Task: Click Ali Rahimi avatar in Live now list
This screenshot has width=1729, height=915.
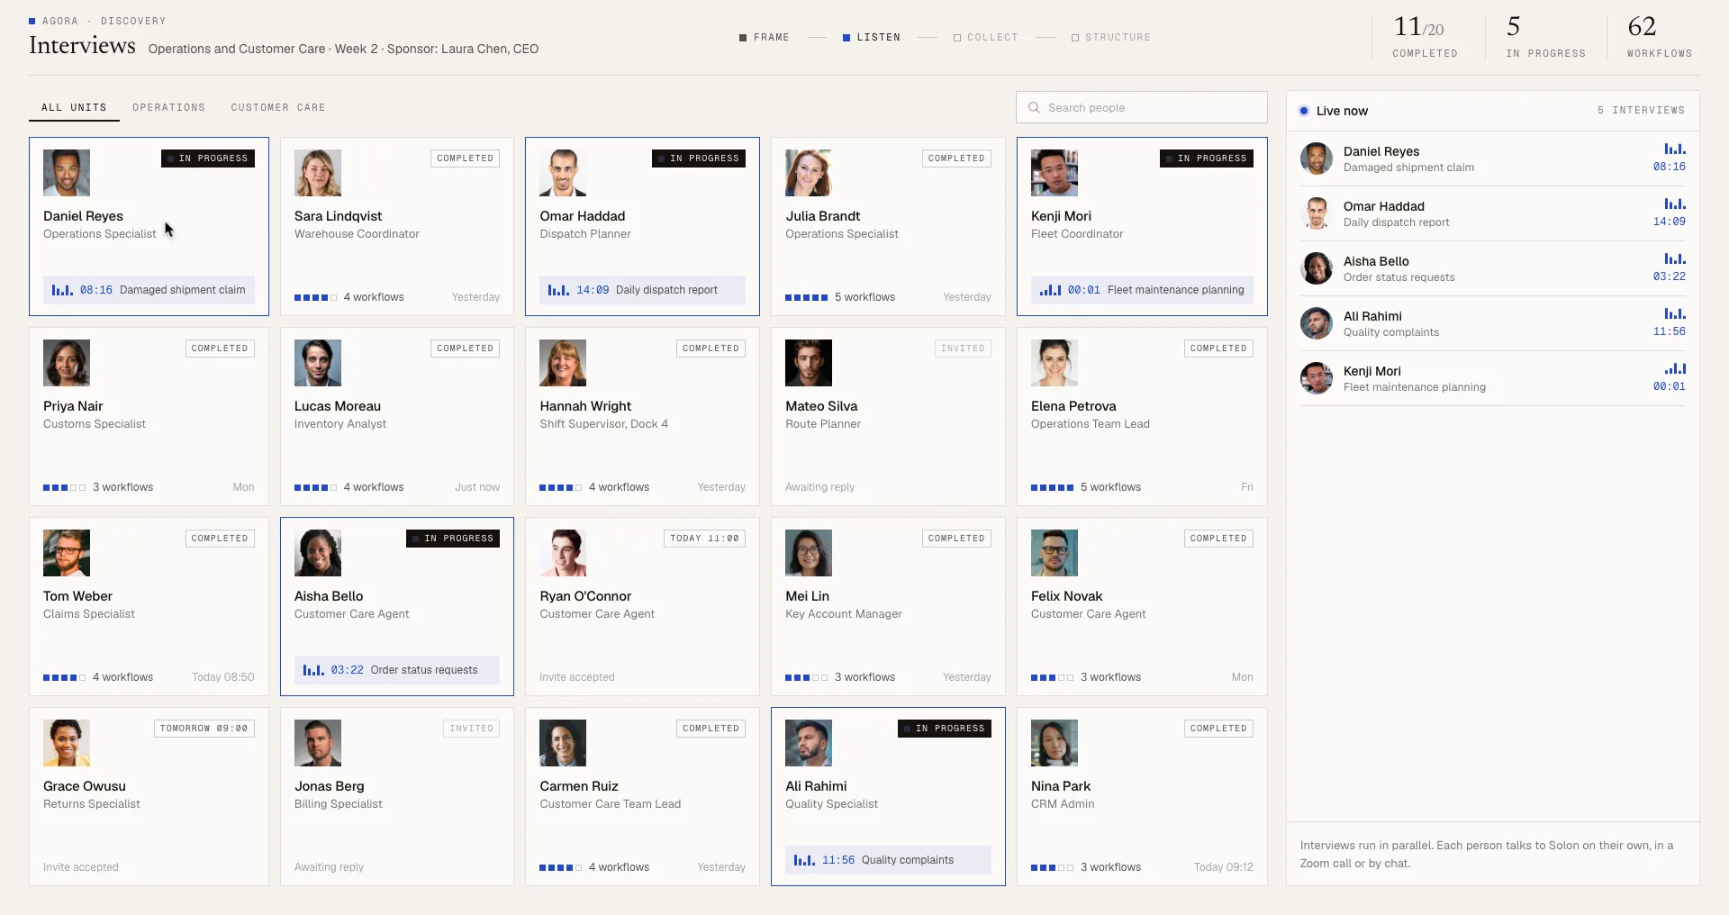Action: tap(1317, 323)
